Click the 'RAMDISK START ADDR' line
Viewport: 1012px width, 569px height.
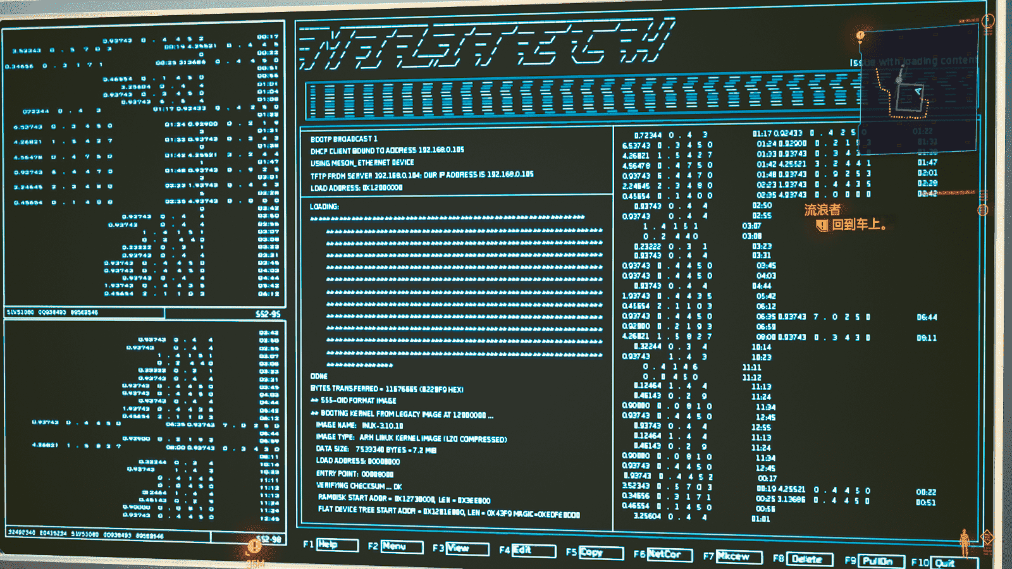(404, 499)
